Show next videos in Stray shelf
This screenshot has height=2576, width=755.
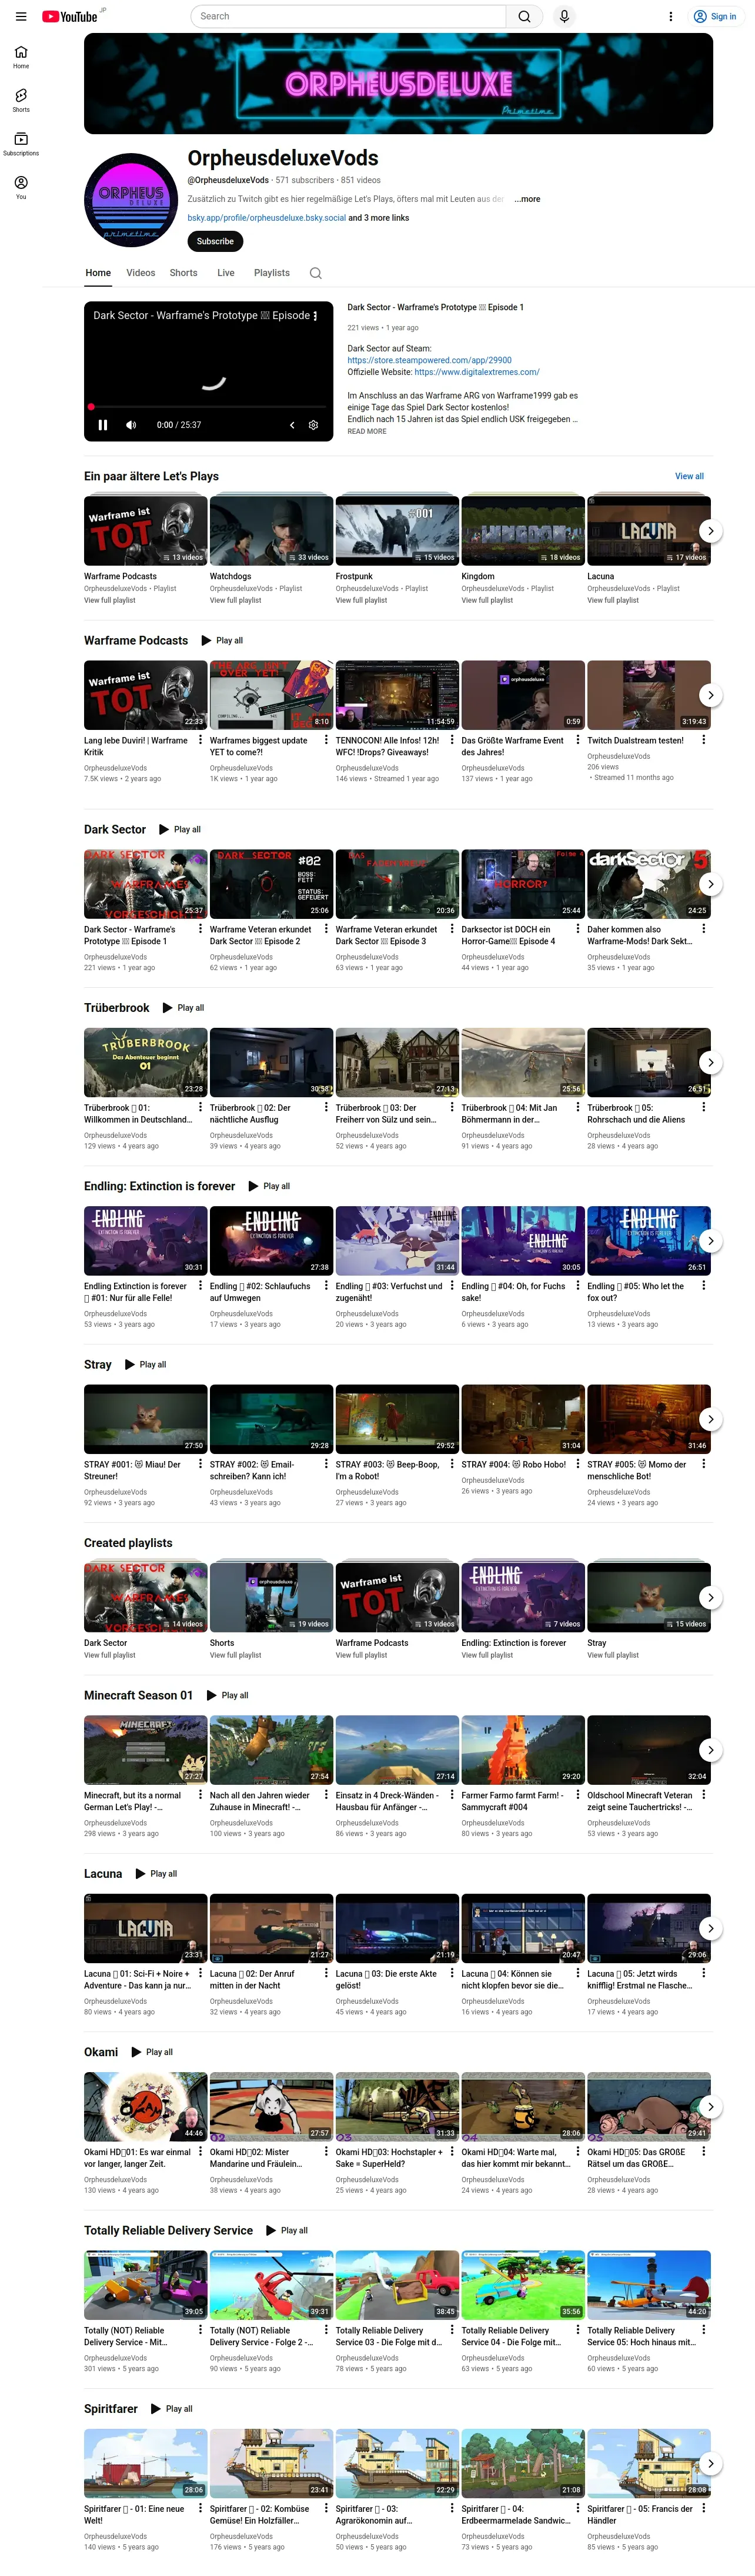click(x=710, y=1419)
